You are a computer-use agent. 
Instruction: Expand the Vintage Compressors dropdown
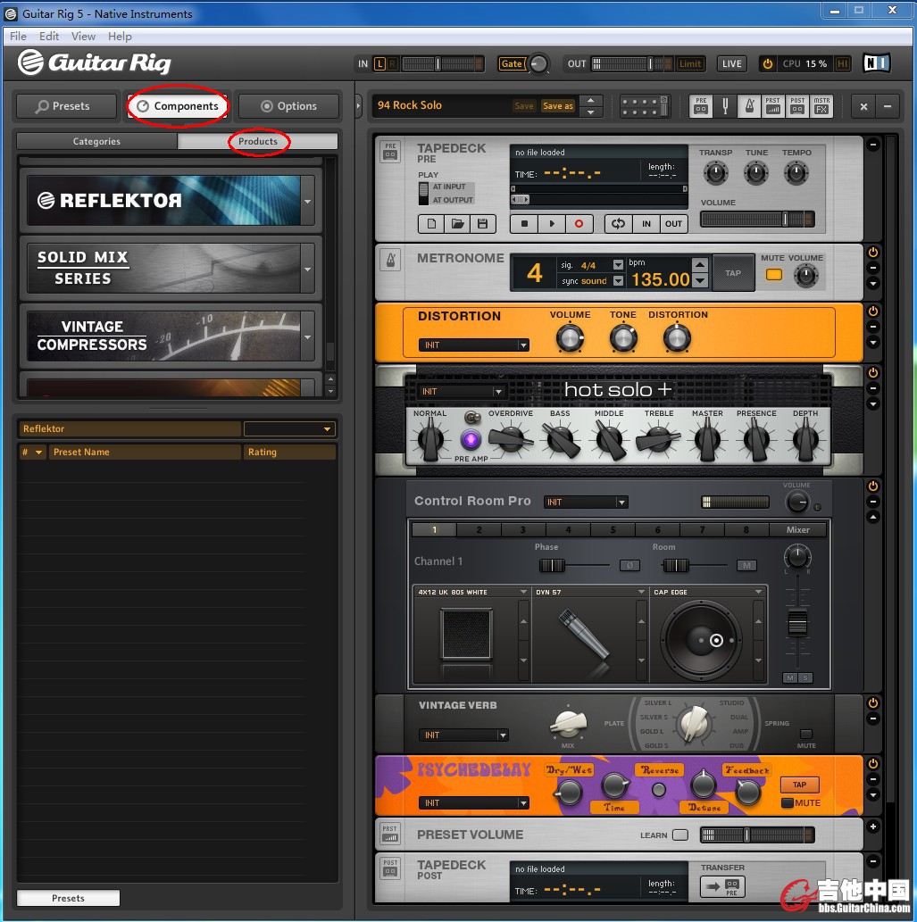[308, 337]
